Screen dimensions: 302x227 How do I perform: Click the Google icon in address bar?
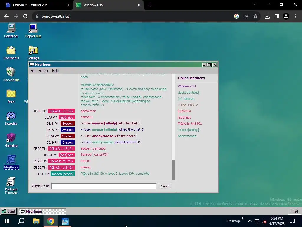[x=237, y=17]
